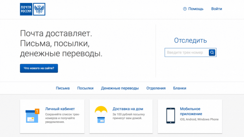Click the double-headed eagle emblem
The height and width of the screenshot is (137, 244).
tap(39, 9)
